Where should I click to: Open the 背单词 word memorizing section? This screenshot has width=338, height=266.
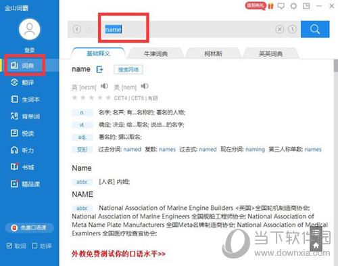coord(25,116)
